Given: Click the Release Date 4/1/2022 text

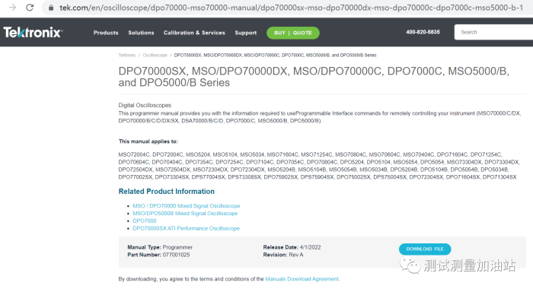Looking at the screenshot, I should pyautogui.click(x=292, y=247).
